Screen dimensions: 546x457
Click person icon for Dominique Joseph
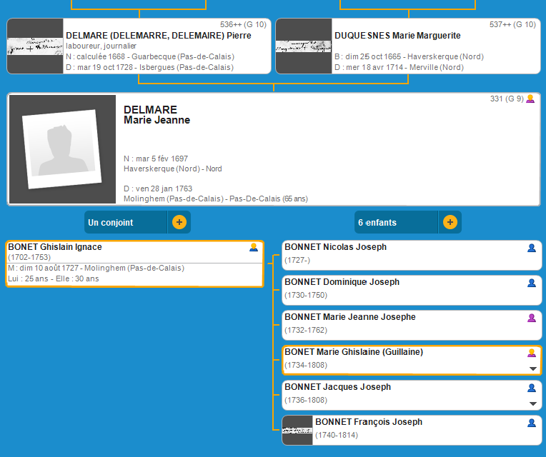click(531, 283)
